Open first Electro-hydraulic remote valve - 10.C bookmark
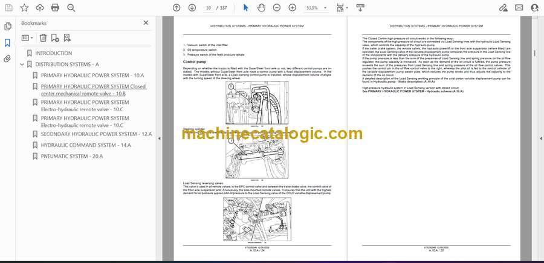Image resolution: width=544 pixels, height=263 pixels. pos(85,106)
